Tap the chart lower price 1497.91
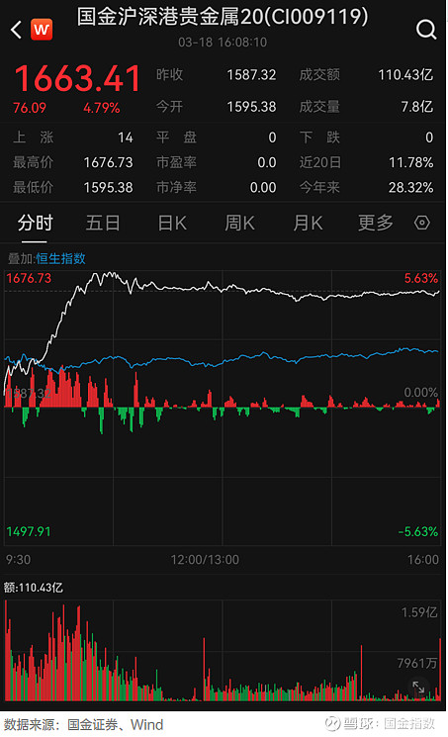 point(29,531)
